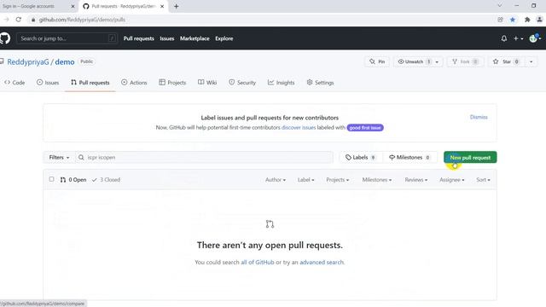
Task: Switch to the Projects tab
Action: (x=172, y=83)
